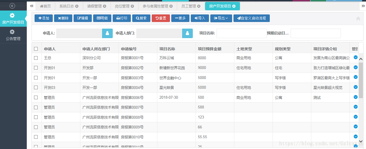Open the action menu for the 星光映景 row
Screen dimensions: 366x149
[356, 87]
